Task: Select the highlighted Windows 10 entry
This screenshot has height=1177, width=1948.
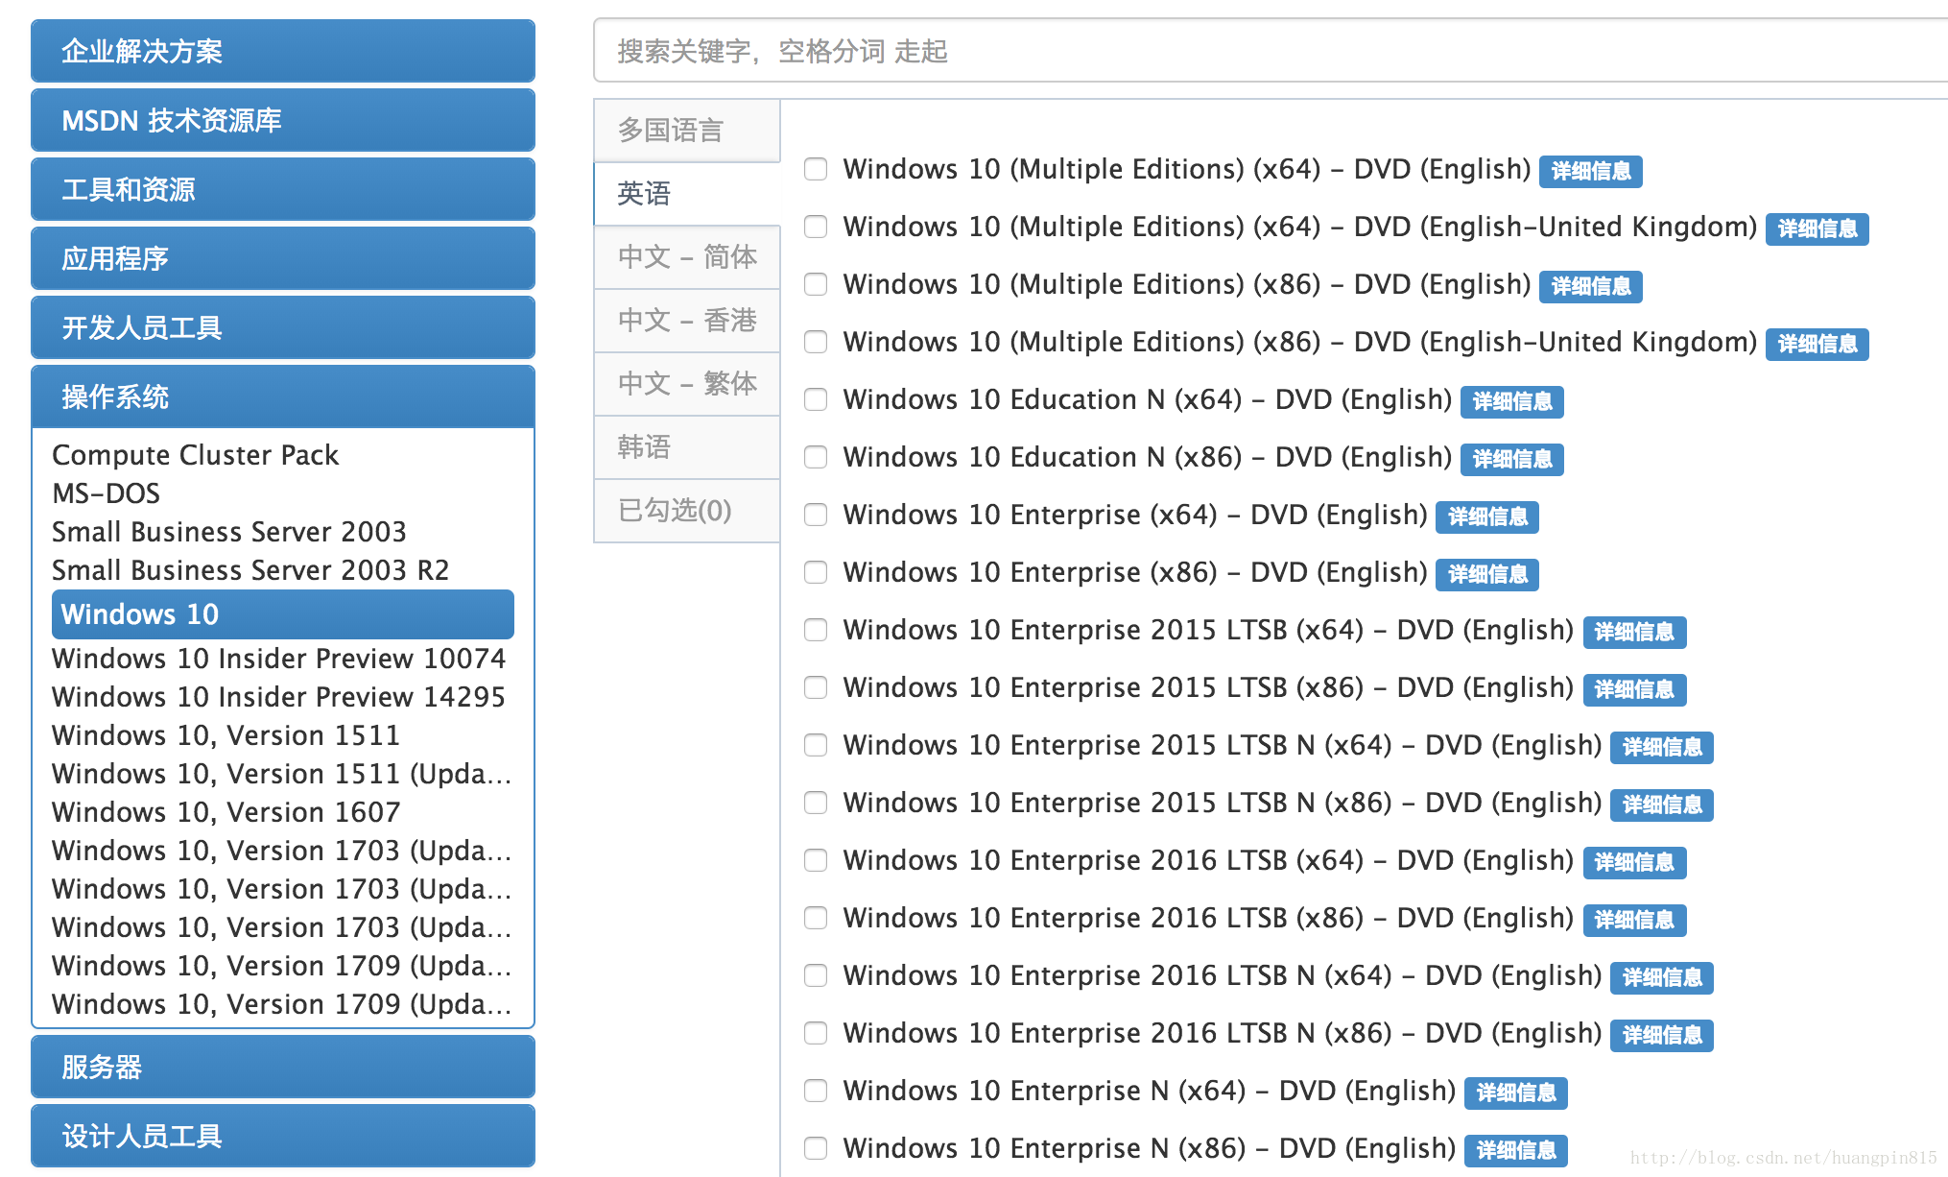Action: pyautogui.click(x=283, y=614)
